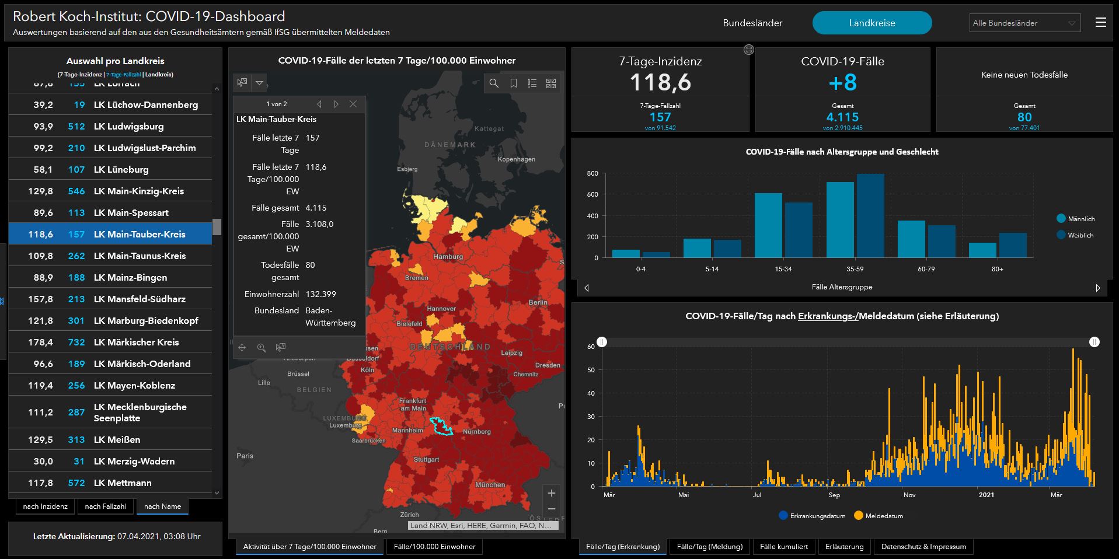Screen dimensions: 1119x559
Task: Click right arrow of age group chart
Action: pyautogui.click(x=1097, y=288)
